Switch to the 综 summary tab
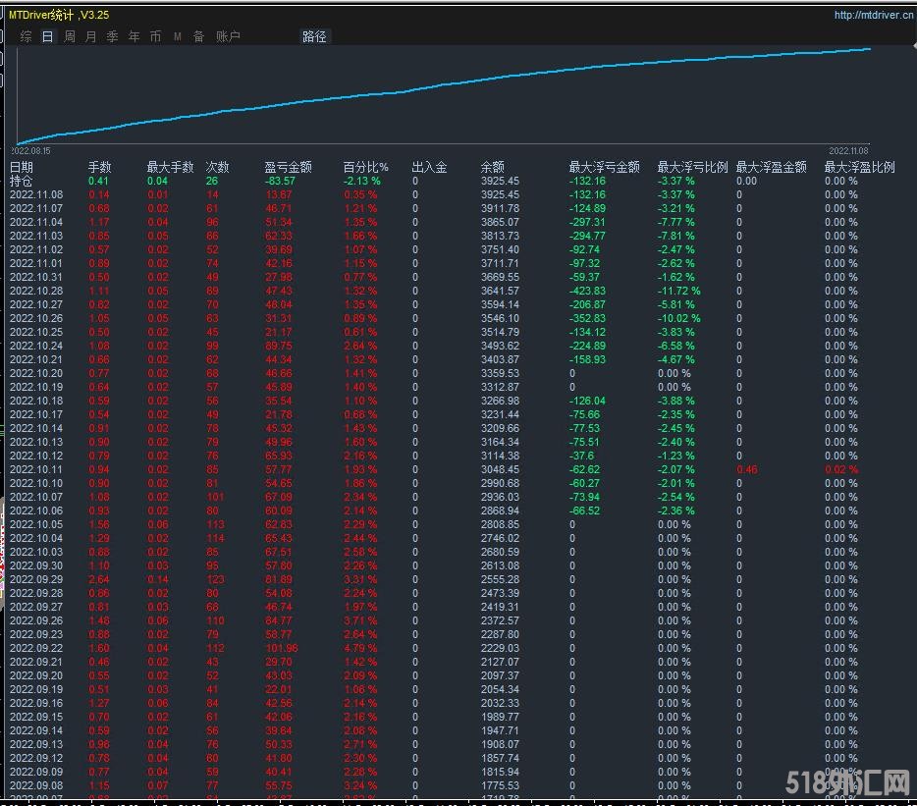The width and height of the screenshot is (917, 806). [26, 36]
